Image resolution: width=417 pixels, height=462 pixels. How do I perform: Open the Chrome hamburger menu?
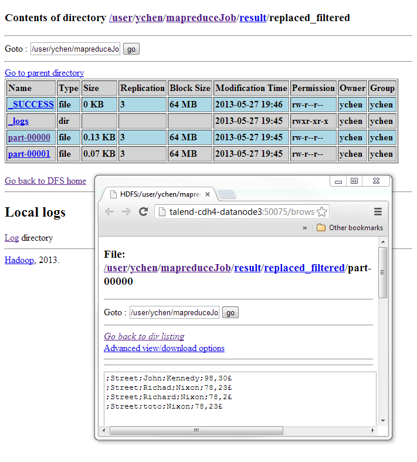(x=378, y=212)
